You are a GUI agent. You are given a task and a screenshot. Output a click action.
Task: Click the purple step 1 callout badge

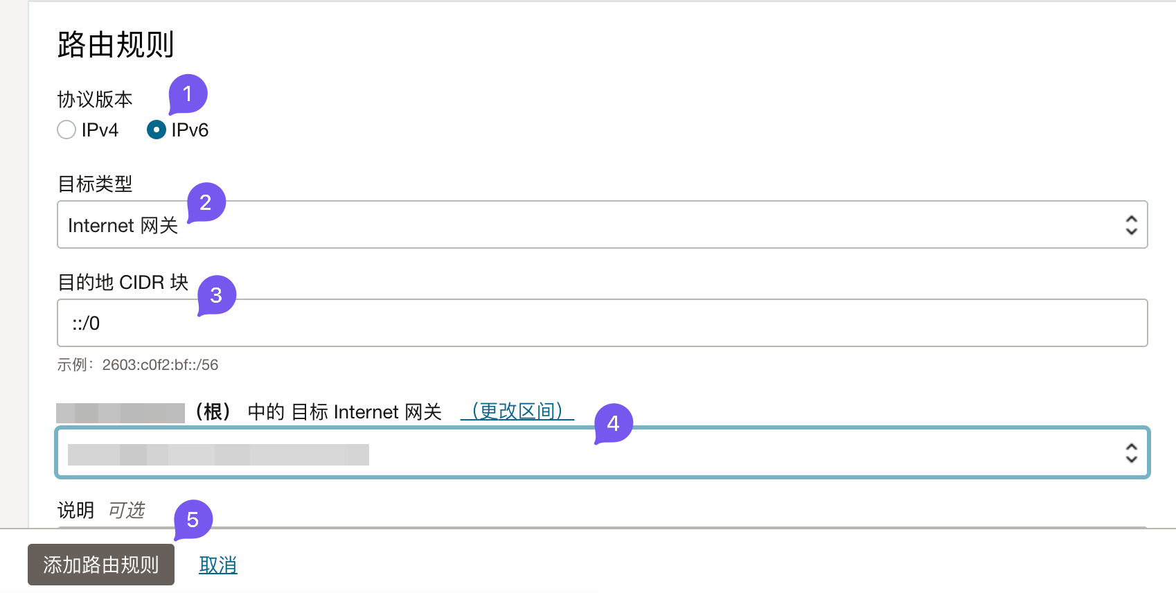click(188, 94)
